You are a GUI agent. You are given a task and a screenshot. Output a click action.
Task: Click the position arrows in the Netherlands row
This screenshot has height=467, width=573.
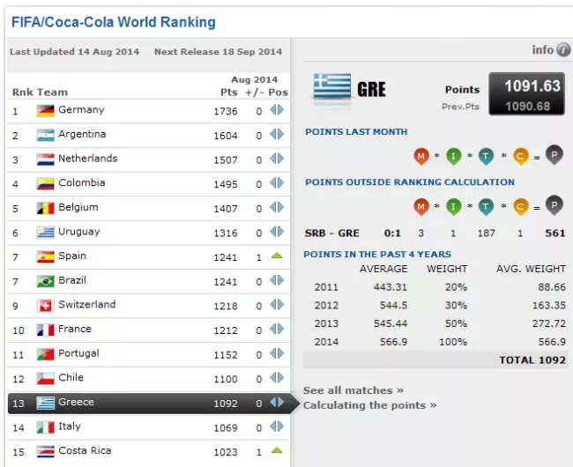277,159
